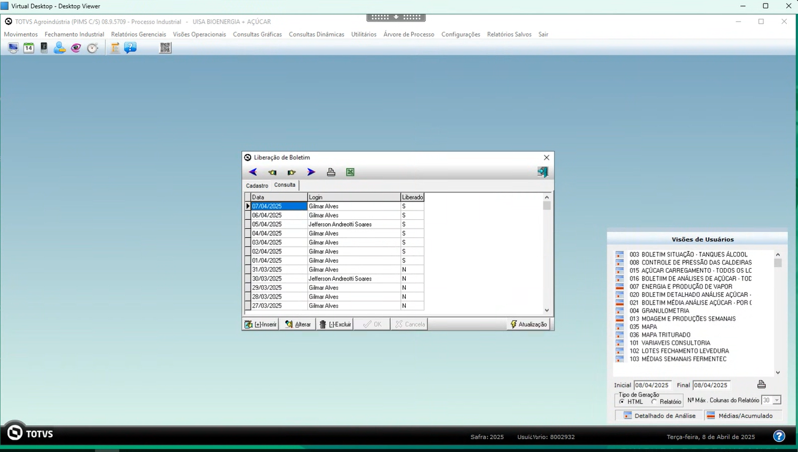Print the Liberação de Boletim list
The width and height of the screenshot is (798, 452).
(x=331, y=172)
